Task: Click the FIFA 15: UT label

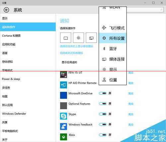Action: (75, 72)
